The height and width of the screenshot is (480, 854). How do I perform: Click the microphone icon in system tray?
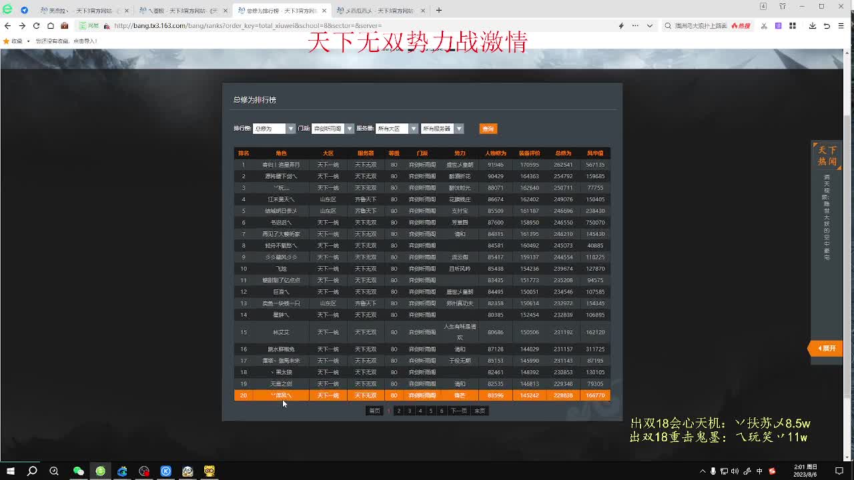point(713,471)
